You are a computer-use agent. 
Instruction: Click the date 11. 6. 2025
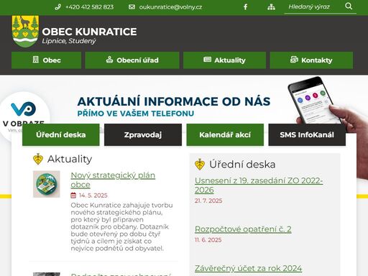pos(208,240)
